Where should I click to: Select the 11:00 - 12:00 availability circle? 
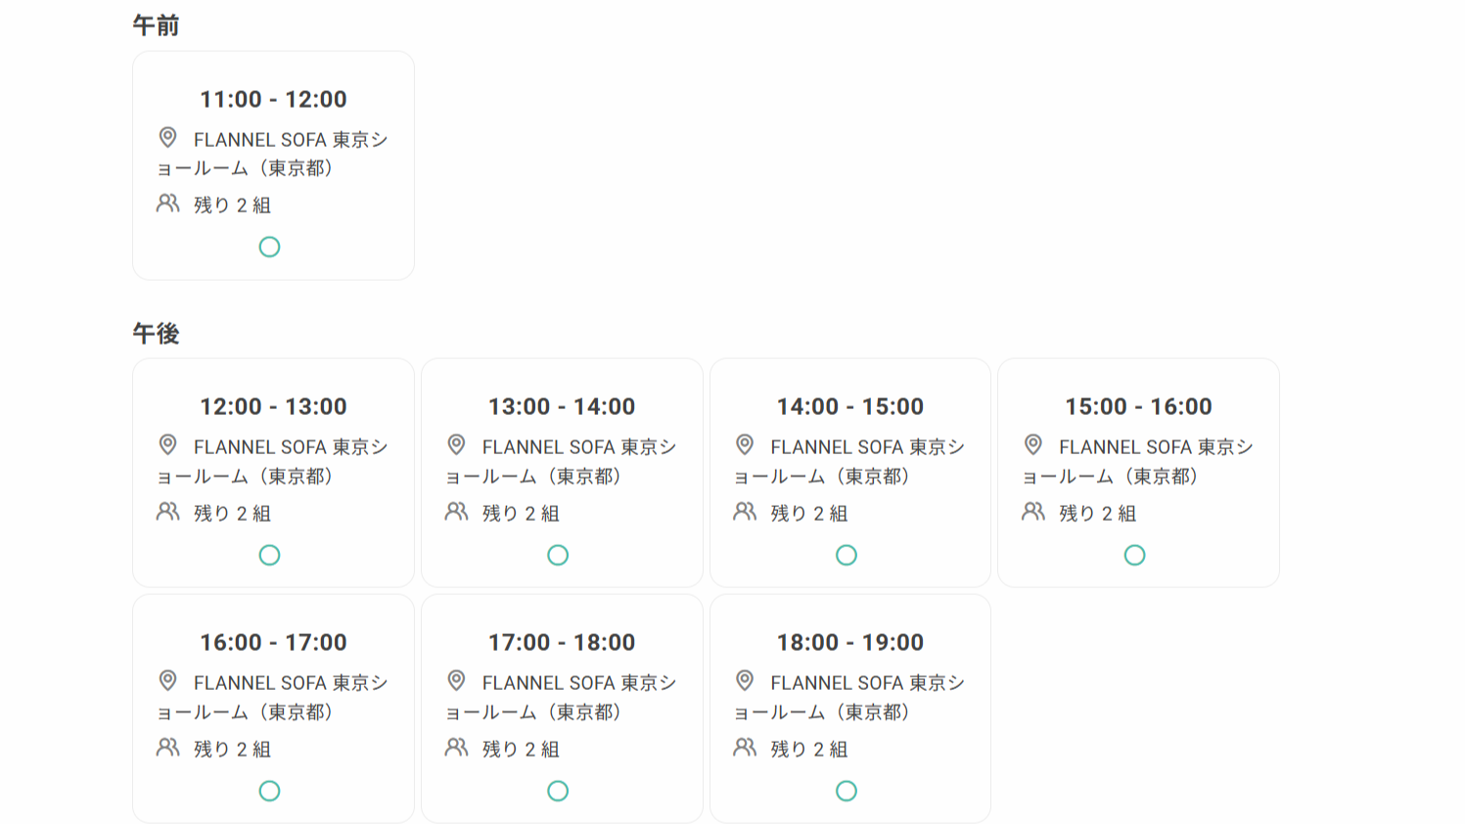[269, 247]
